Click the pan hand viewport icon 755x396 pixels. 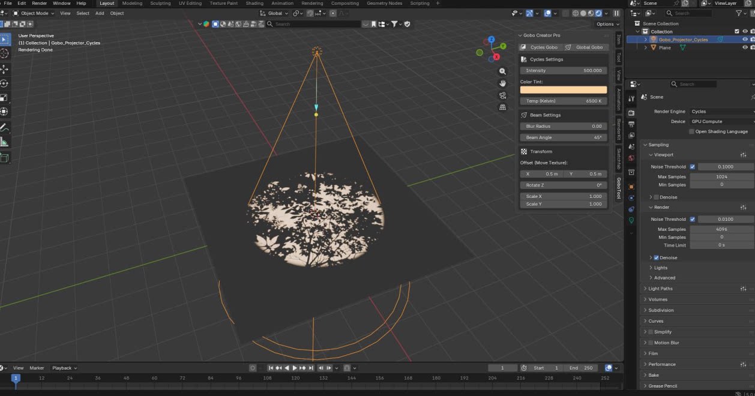(502, 83)
